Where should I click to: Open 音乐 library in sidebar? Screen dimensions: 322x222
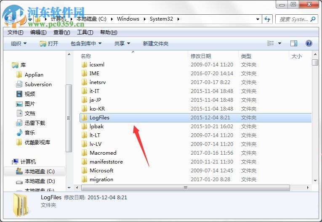(26, 133)
